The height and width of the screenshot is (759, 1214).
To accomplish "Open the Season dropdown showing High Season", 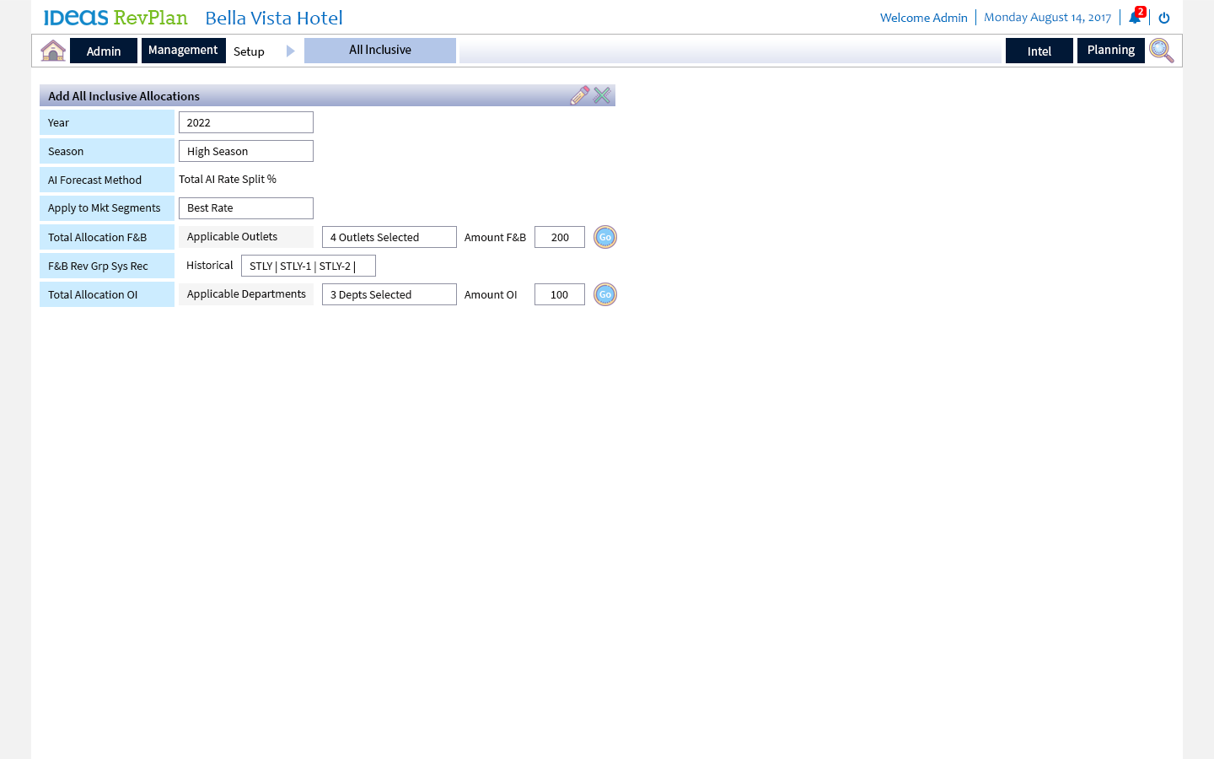I will (245, 151).
